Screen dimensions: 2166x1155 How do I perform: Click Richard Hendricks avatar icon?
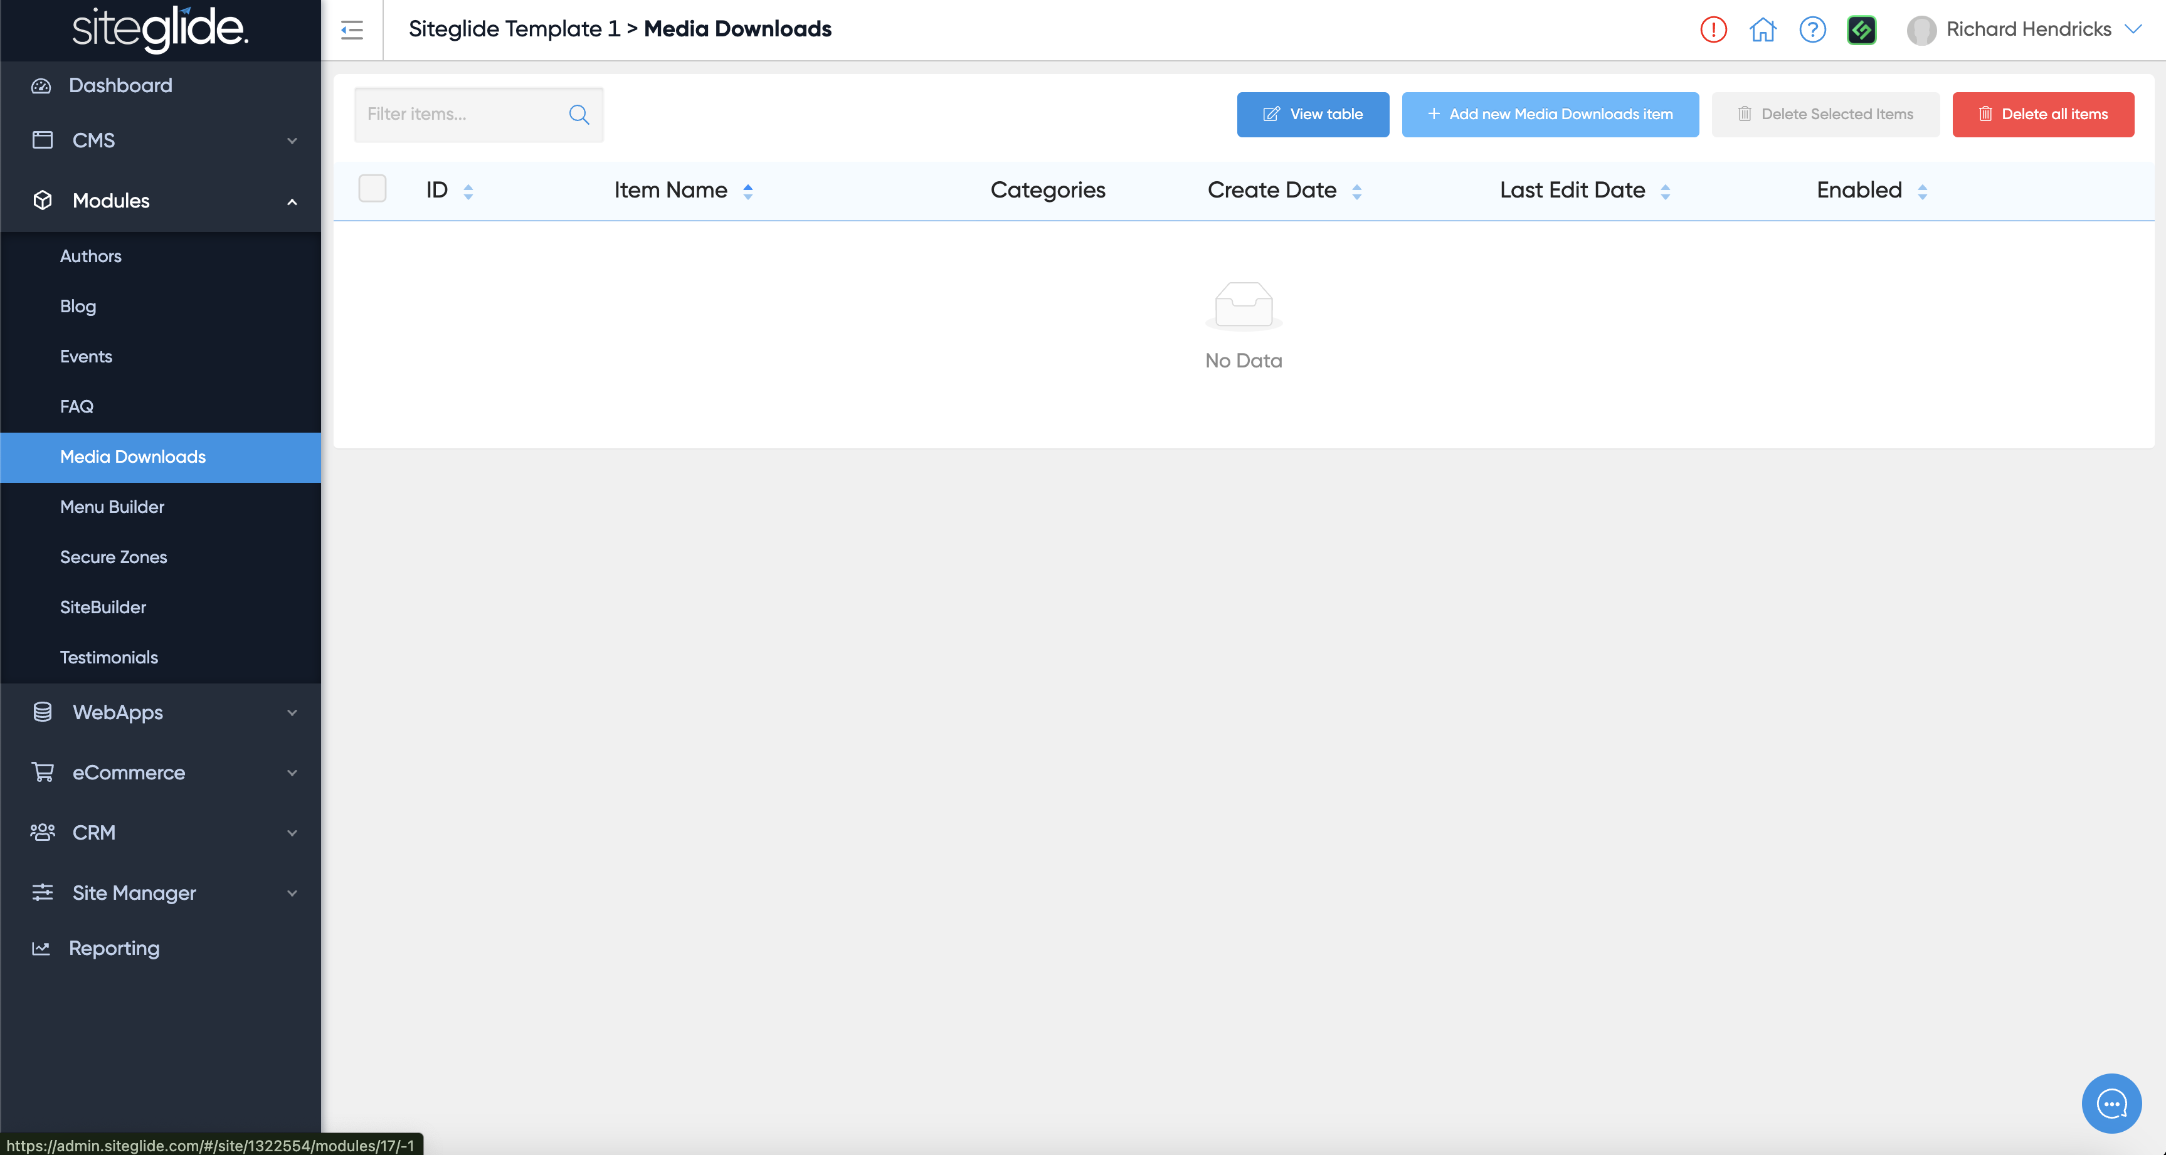[1920, 29]
